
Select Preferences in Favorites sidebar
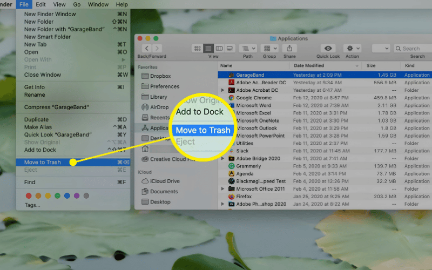tap(160, 86)
